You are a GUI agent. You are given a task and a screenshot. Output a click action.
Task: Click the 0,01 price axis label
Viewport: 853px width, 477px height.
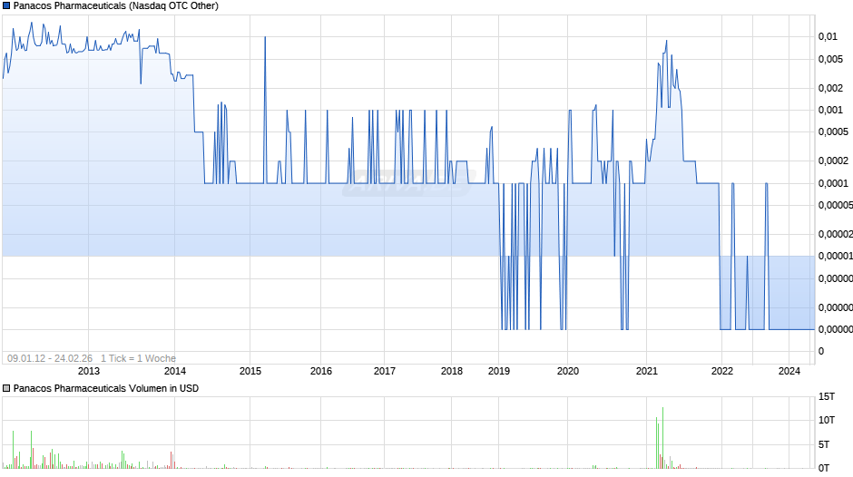828,36
